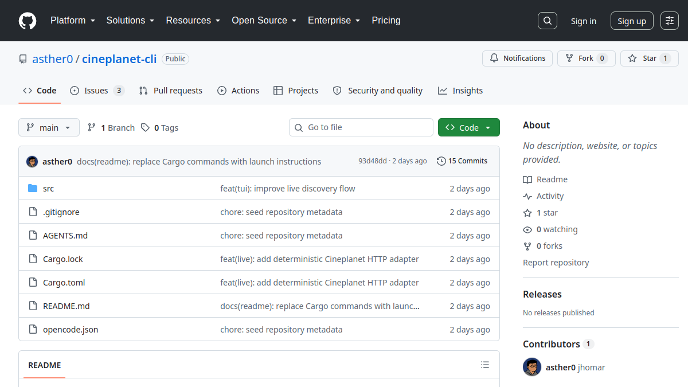Star the cineplanet-cli repository
Screen dimensions: 688x387
point(649,58)
